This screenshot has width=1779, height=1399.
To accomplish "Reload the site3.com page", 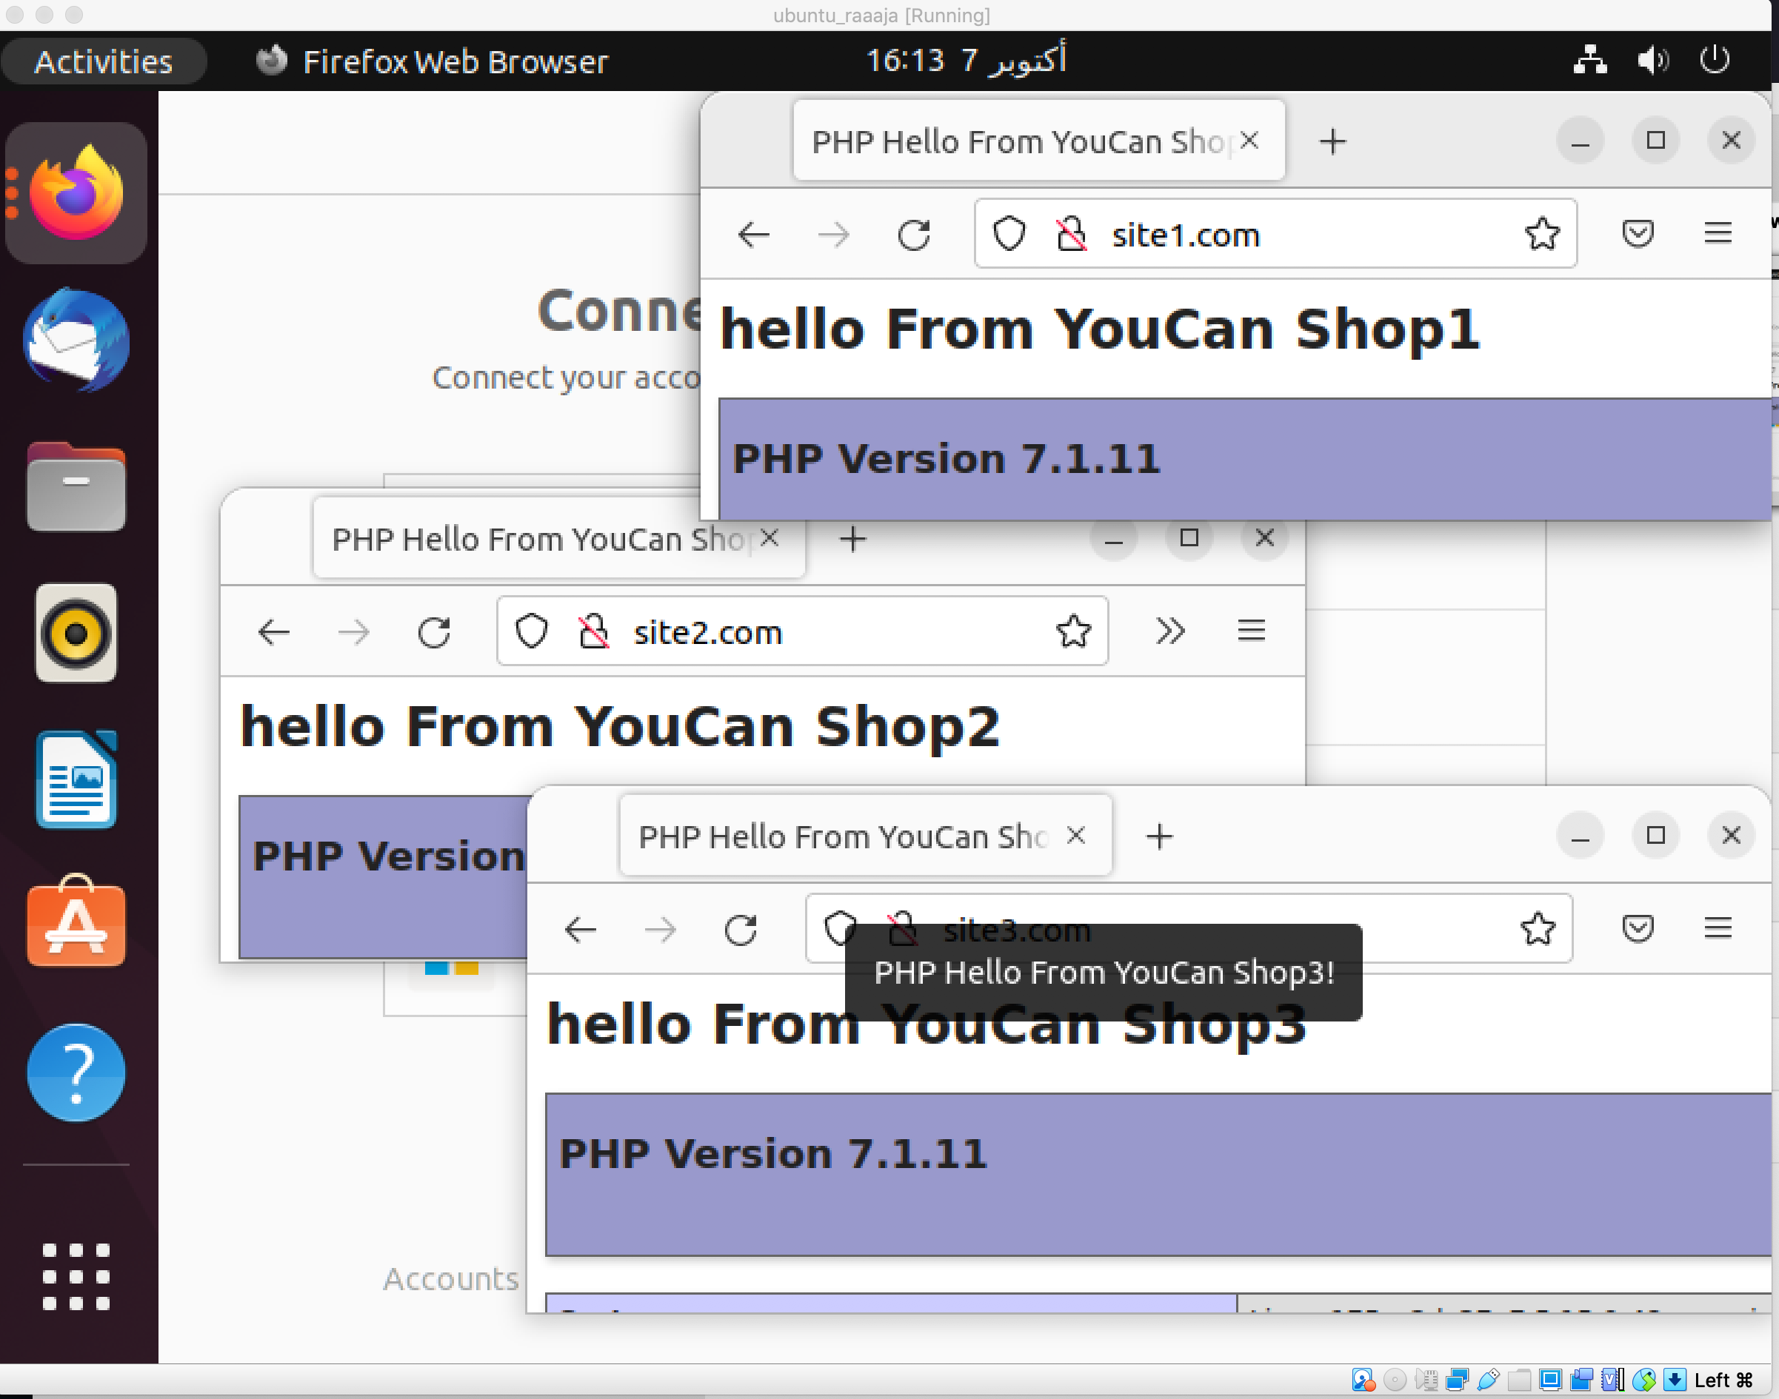I will click(x=741, y=930).
